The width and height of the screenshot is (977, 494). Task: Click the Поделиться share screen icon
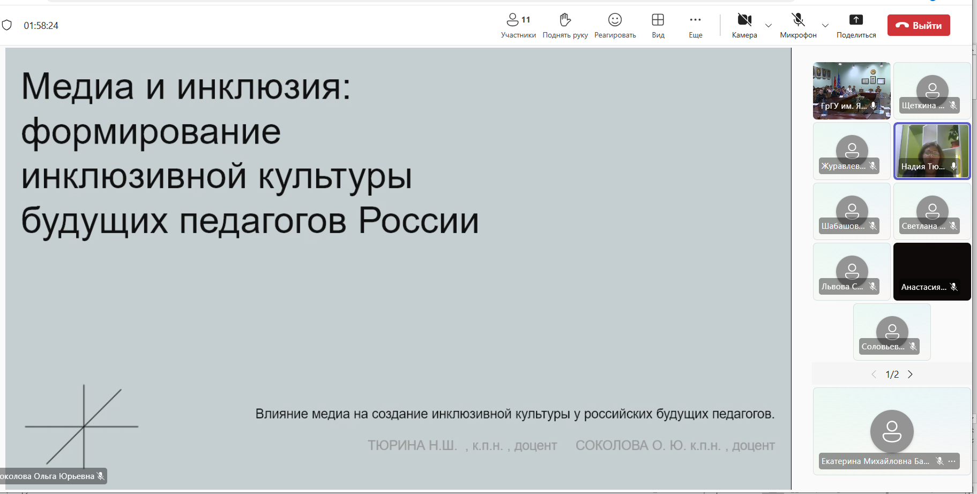856,20
